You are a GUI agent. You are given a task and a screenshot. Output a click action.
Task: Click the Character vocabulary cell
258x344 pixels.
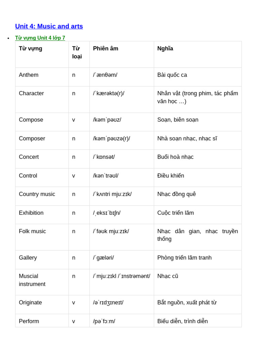(x=31, y=93)
